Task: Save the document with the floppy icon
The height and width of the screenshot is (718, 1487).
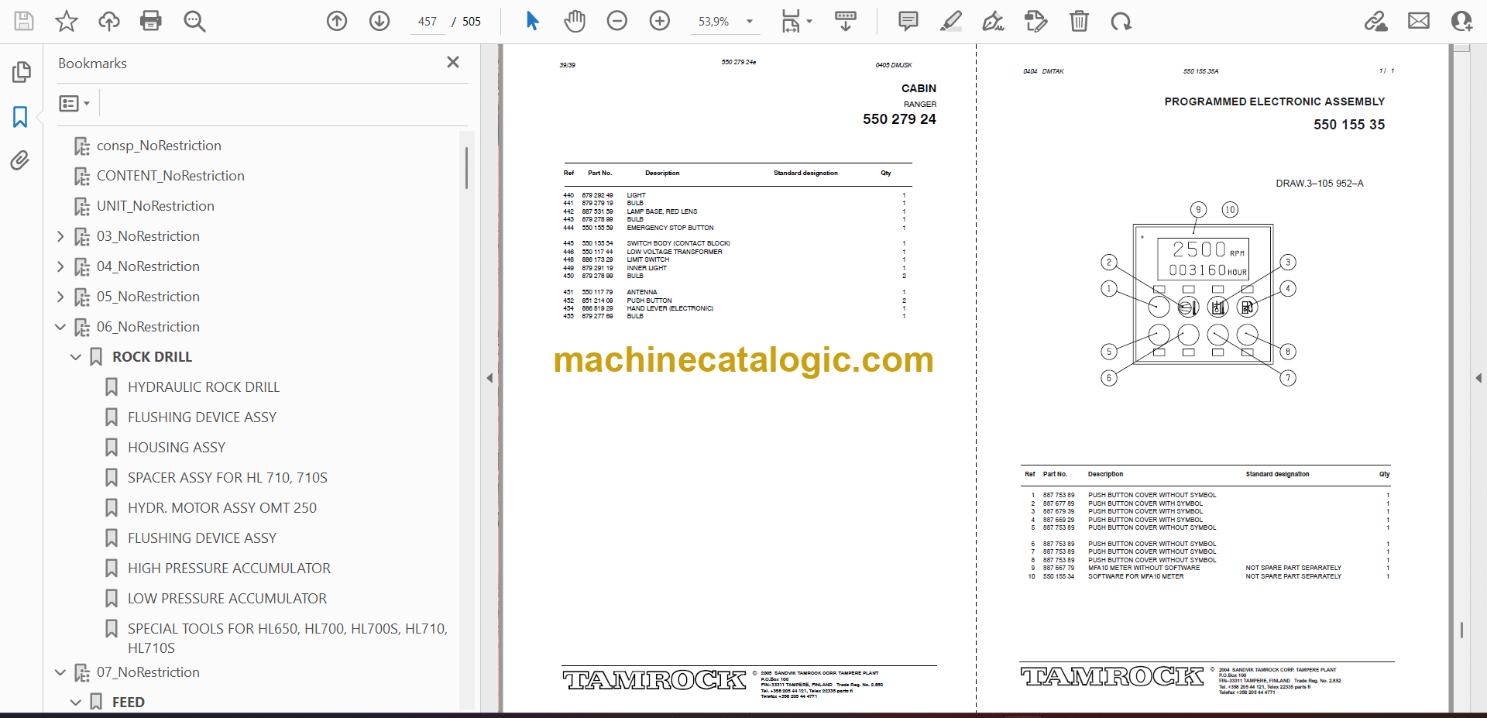Action: click(x=24, y=21)
